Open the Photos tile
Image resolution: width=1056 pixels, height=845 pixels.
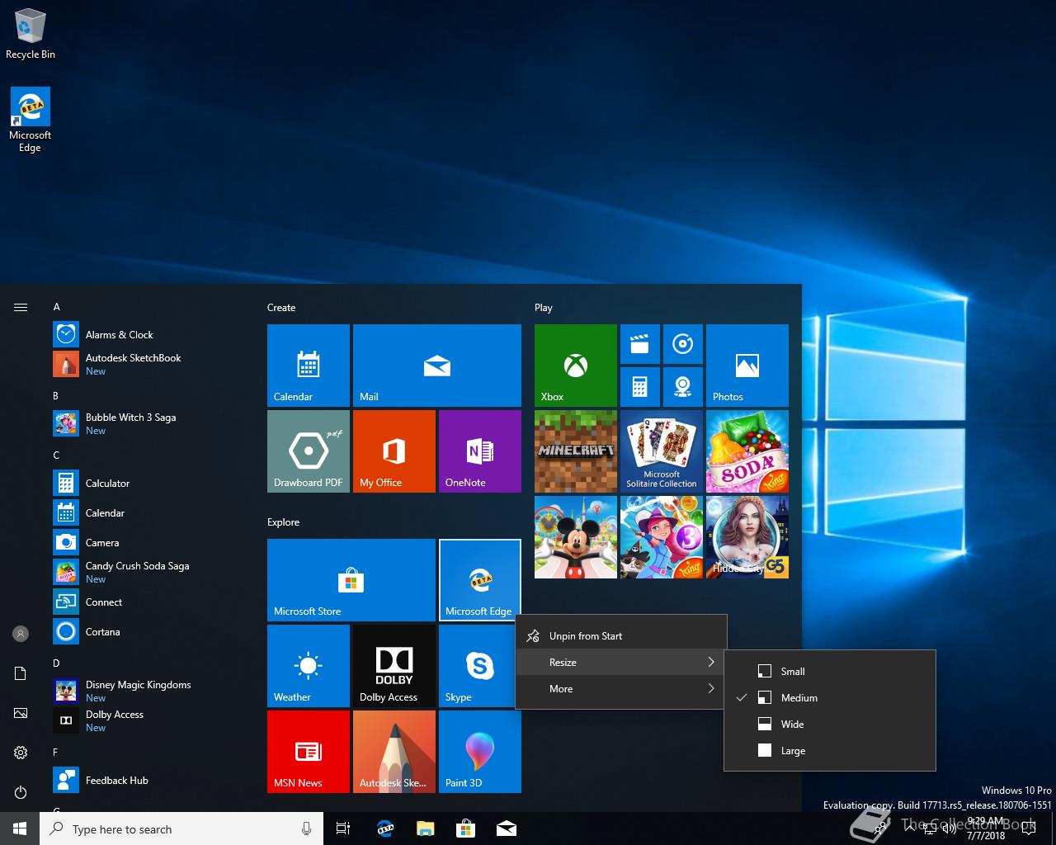point(747,366)
